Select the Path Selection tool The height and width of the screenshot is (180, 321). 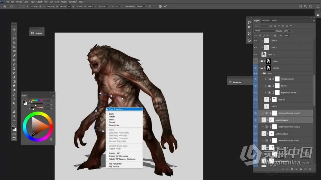[x=14, y=103]
